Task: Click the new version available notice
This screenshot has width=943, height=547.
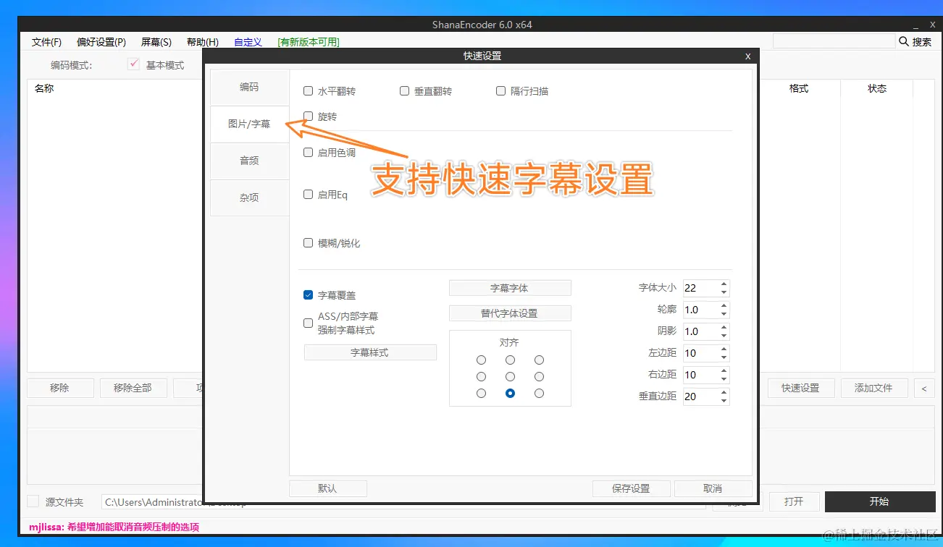Action: click(x=309, y=42)
